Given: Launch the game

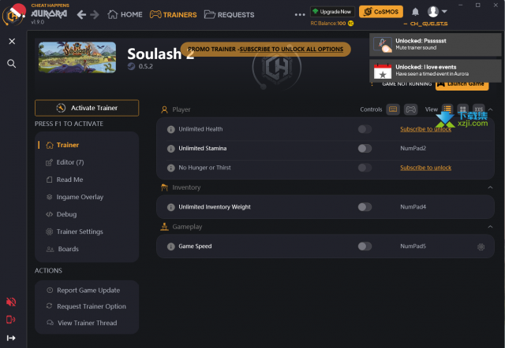Looking at the screenshot, I should 462,84.
